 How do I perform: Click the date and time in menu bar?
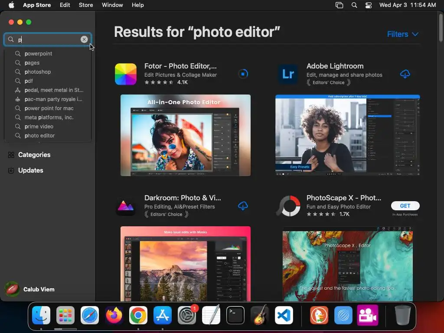coord(408,5)
